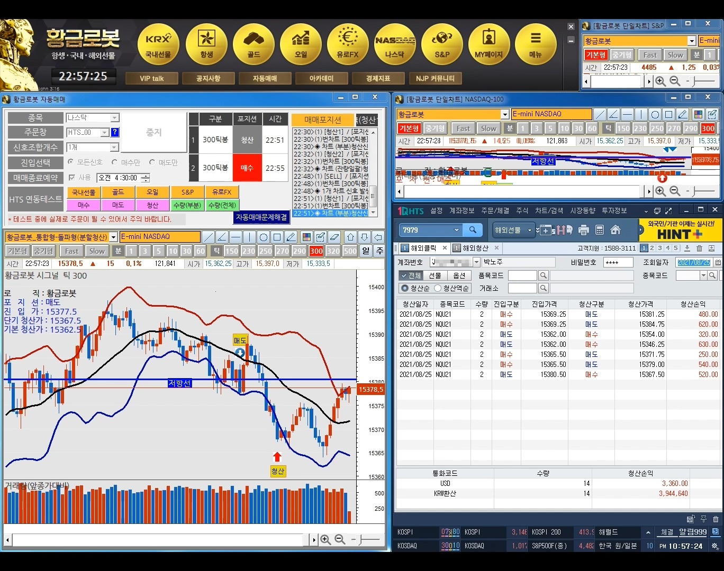
Task: Open 차트/검색 menu in 1QHTS
Action: [549, 210]
